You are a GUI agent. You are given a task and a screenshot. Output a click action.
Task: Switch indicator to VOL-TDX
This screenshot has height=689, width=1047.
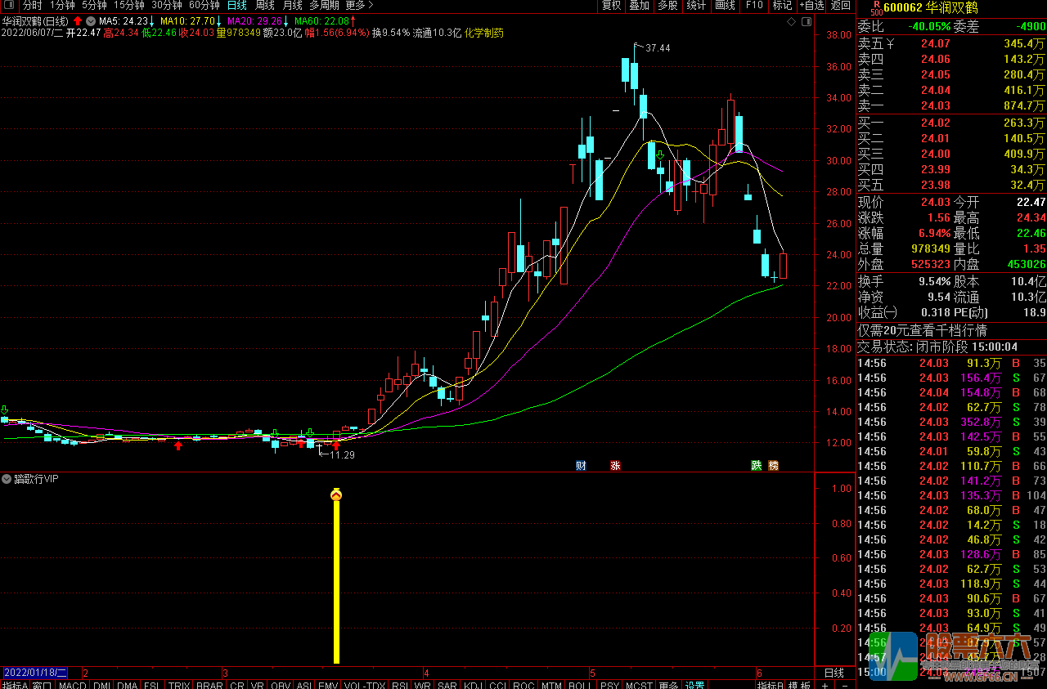click(363, 685)
